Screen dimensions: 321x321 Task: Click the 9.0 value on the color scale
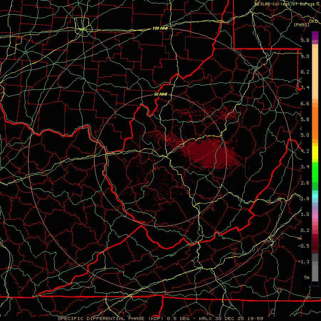[305, 56]
